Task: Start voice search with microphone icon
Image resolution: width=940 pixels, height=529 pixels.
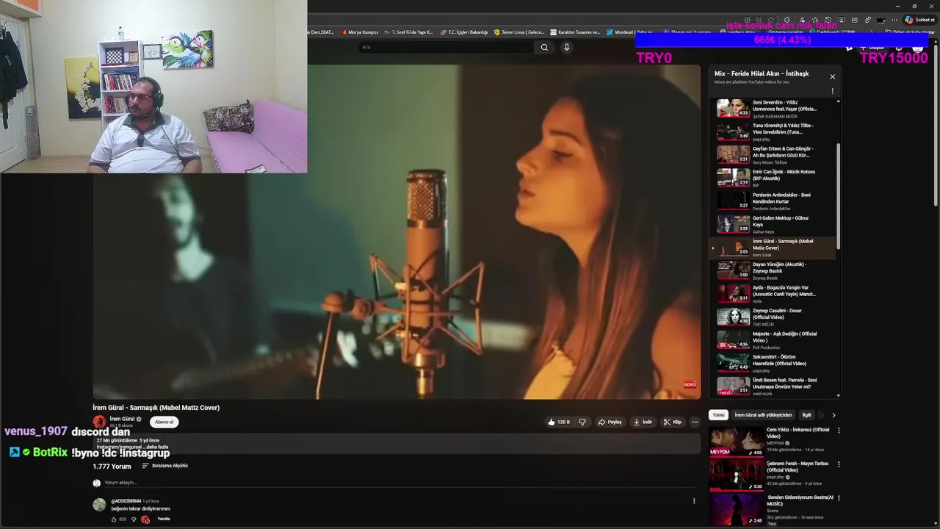Action: [566, 47]
